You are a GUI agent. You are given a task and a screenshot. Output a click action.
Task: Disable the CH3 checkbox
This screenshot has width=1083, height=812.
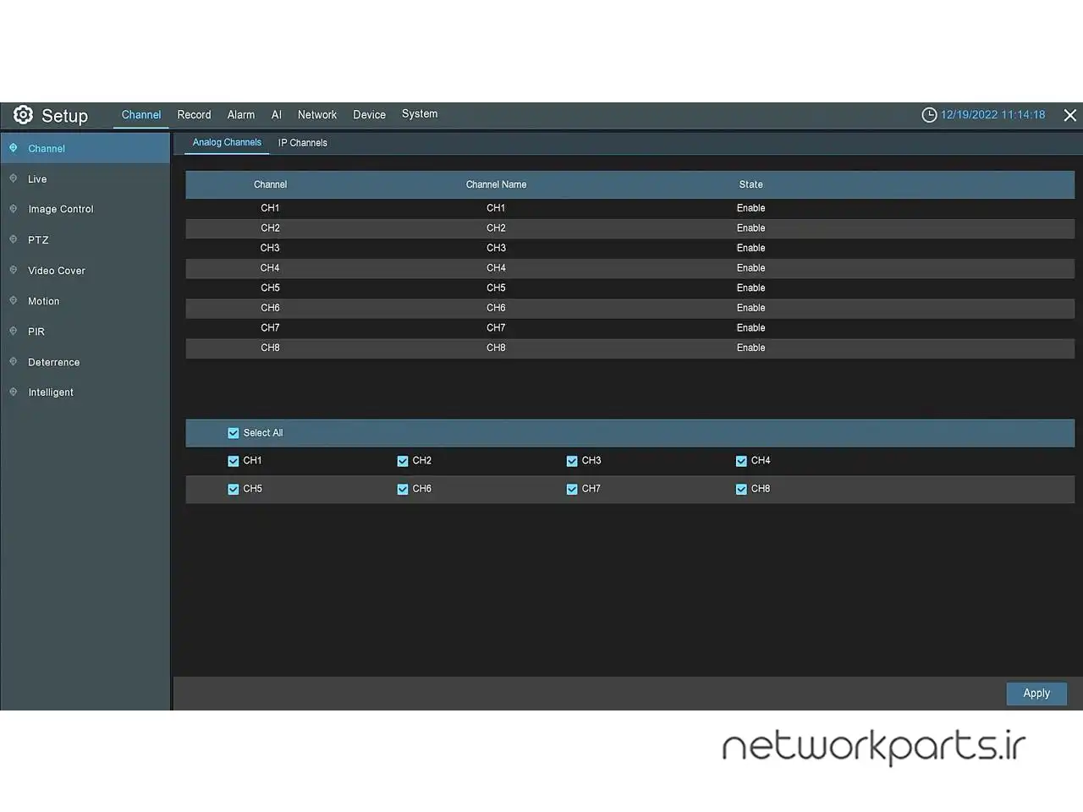pyautogui.click(x=572, y=461)
